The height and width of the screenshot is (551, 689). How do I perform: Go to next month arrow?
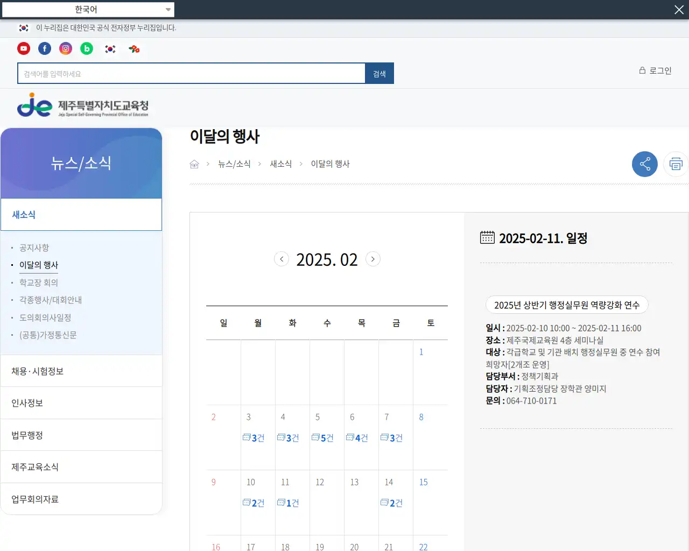coord(373,259)
